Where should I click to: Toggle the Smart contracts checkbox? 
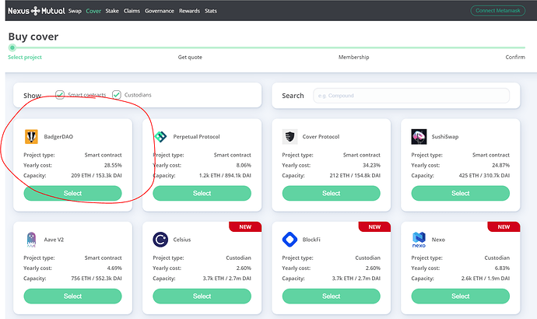coord(60,95)
